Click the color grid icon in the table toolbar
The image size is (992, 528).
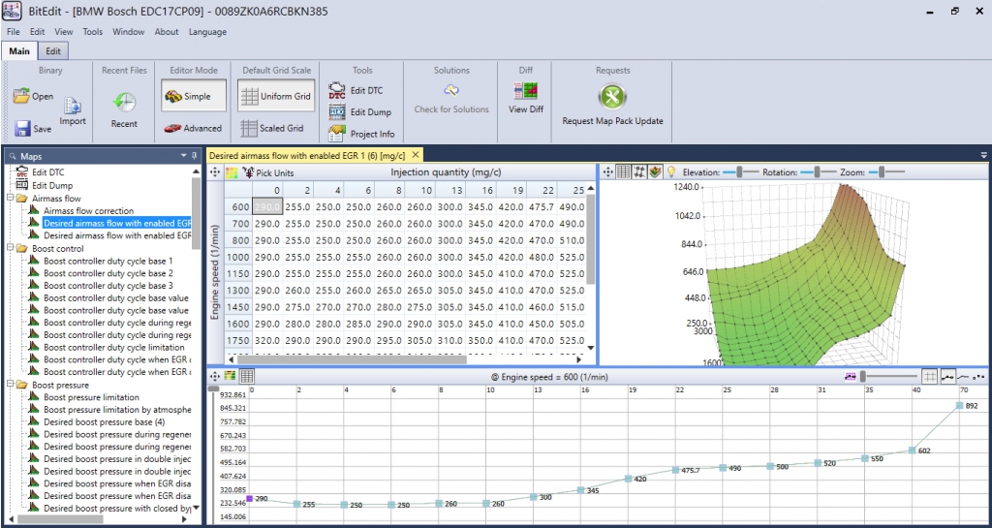pos(232,172)
